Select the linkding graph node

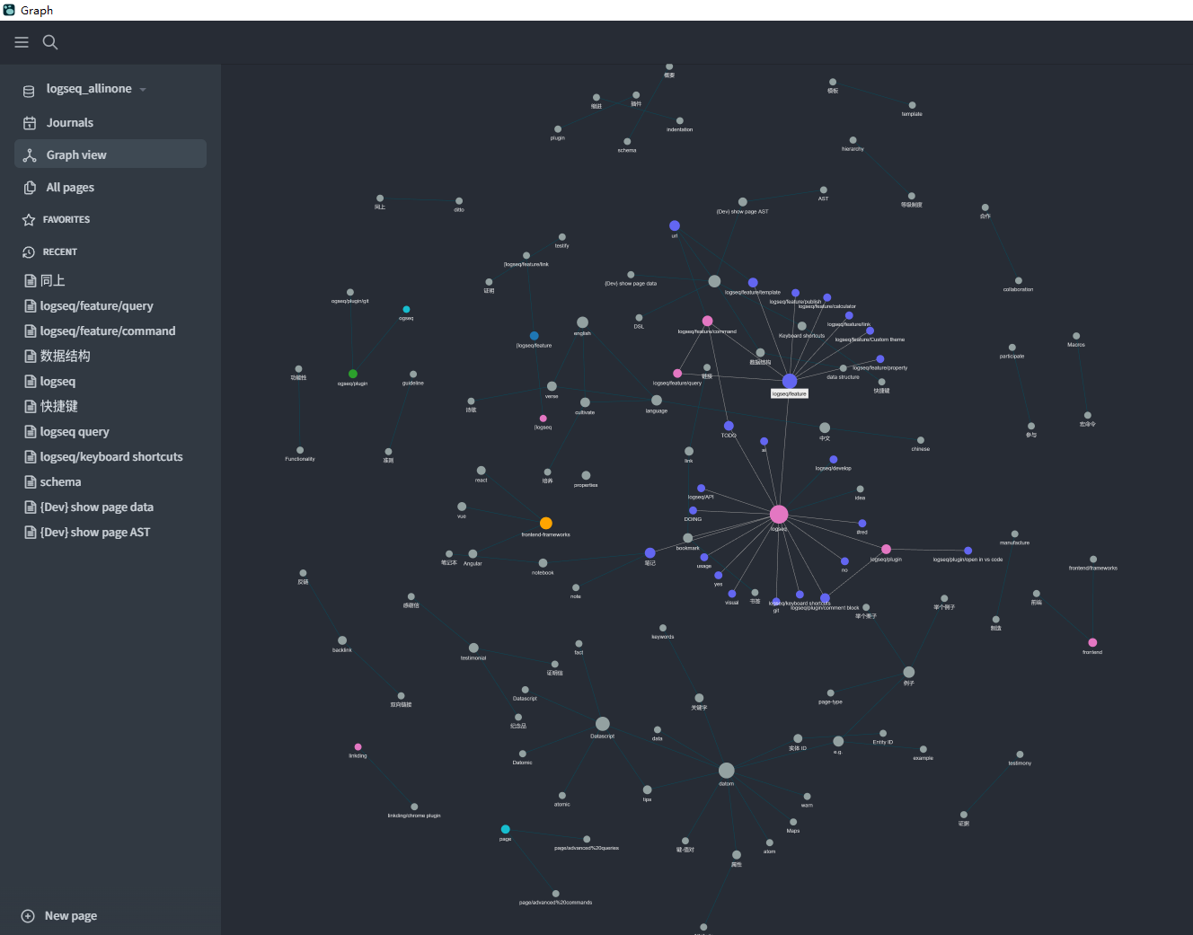[358, 746]
